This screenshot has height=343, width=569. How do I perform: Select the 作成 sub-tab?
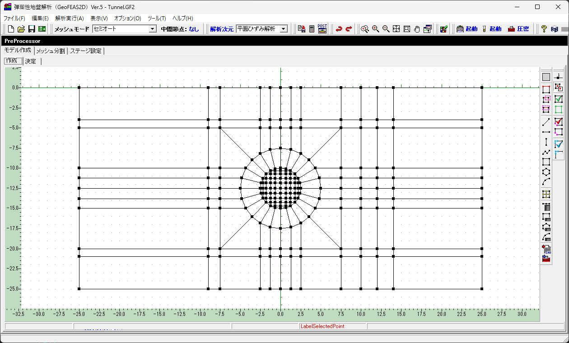(x=12, y=61)
